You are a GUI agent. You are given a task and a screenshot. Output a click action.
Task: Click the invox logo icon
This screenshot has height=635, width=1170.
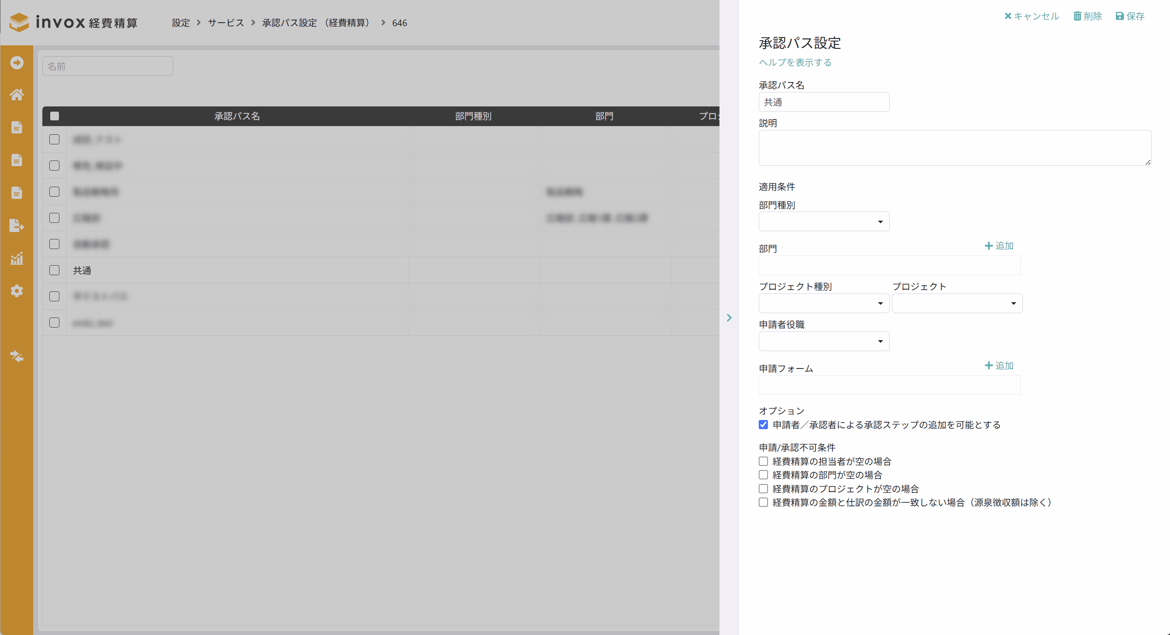19,22
